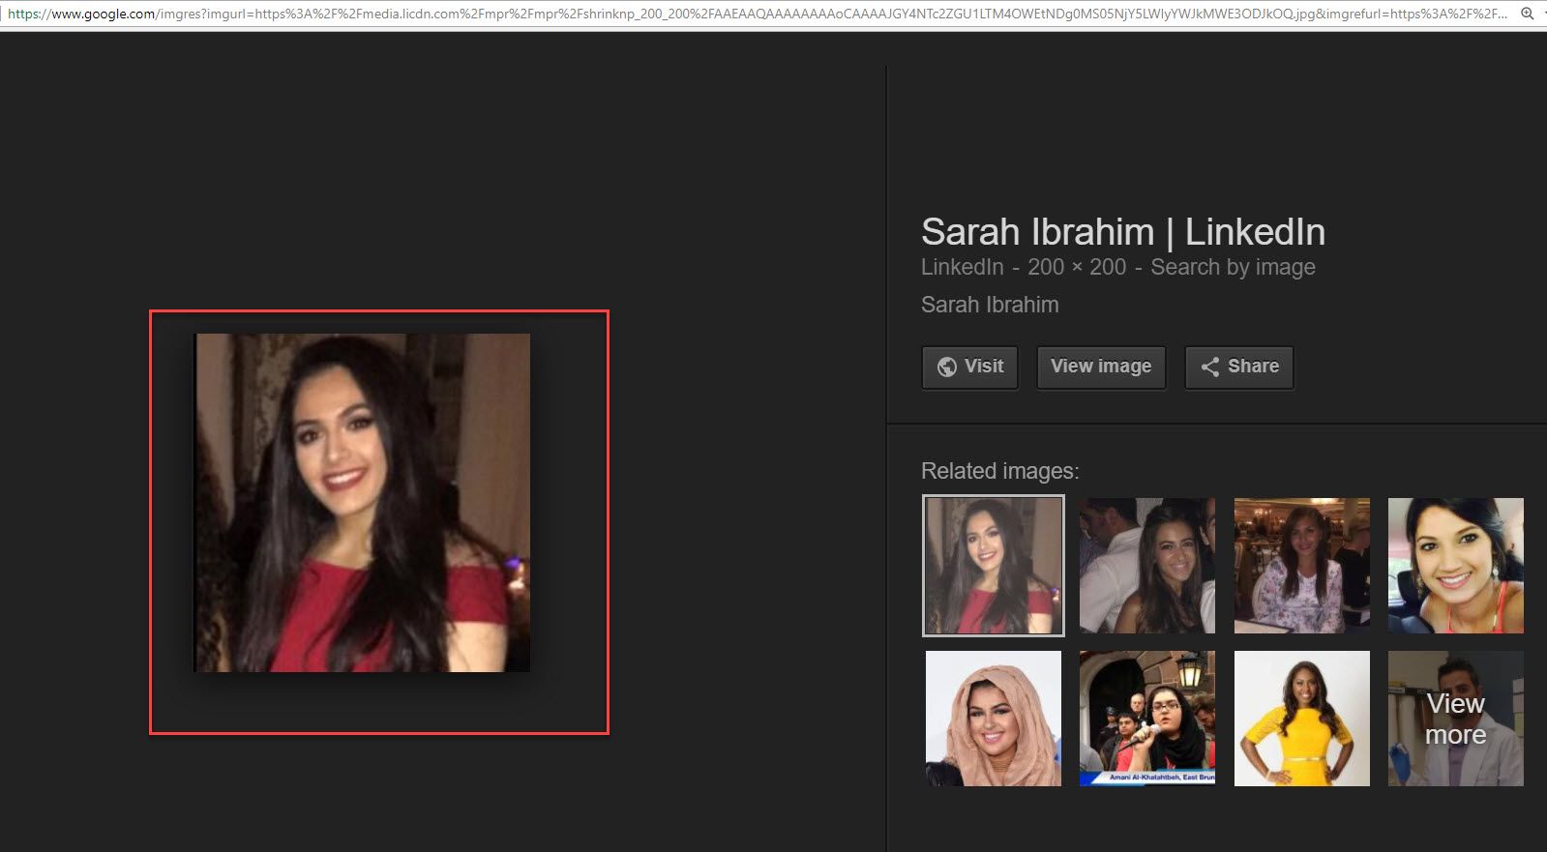
Task: Open the thumbnail with pink headscarf
Action: [x=993, y=718]
